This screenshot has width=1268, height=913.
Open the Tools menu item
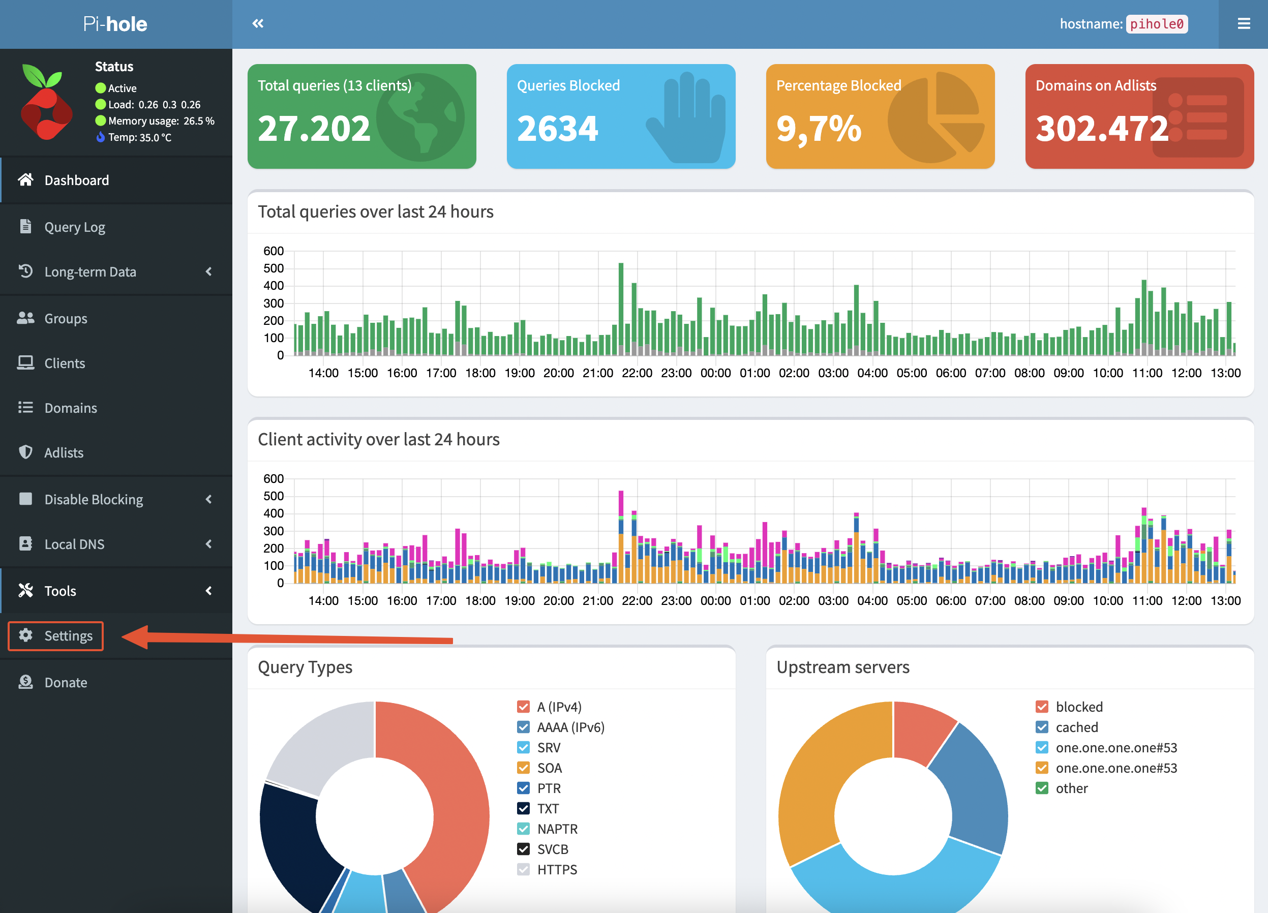60,591
